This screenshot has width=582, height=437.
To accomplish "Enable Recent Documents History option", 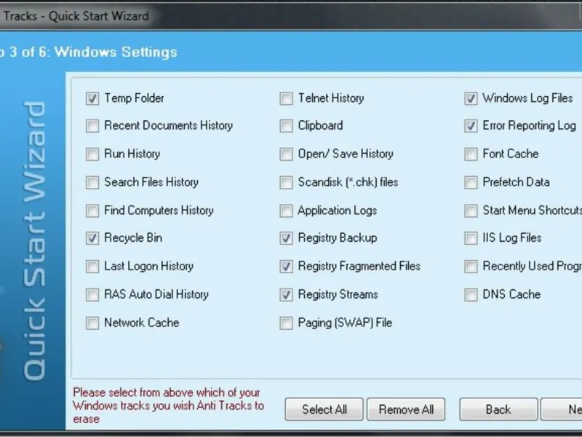I will (92, 126).
